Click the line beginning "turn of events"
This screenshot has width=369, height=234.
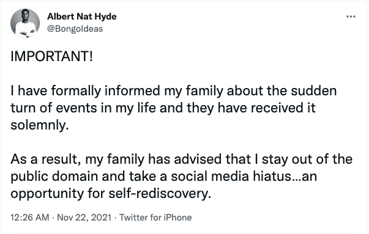(x=163, y=108)
